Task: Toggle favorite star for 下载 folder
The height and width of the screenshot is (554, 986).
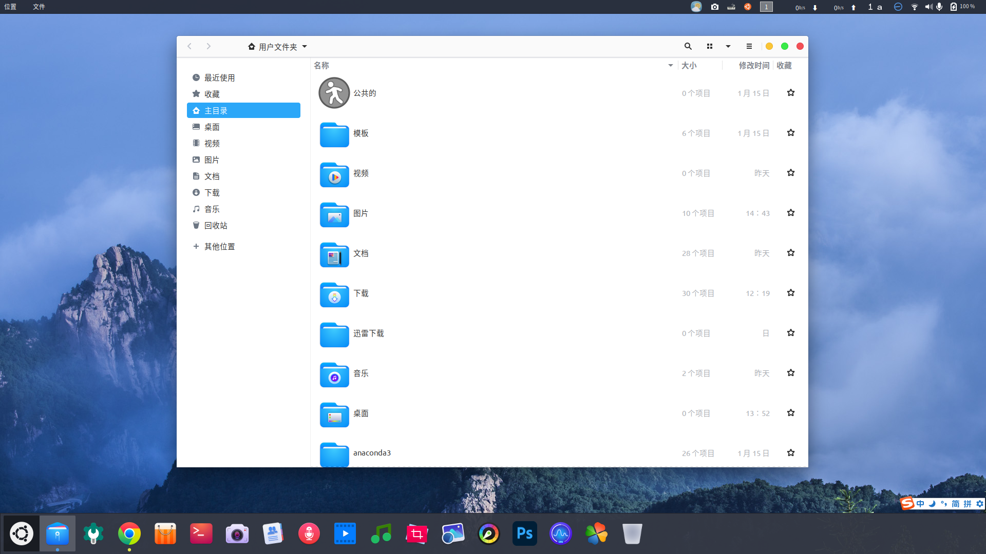Action: [x=791, y=293]
